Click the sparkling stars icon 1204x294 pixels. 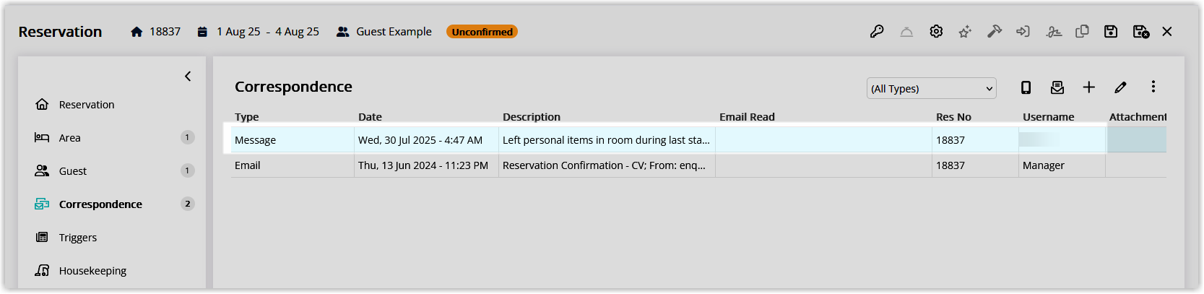965,32
